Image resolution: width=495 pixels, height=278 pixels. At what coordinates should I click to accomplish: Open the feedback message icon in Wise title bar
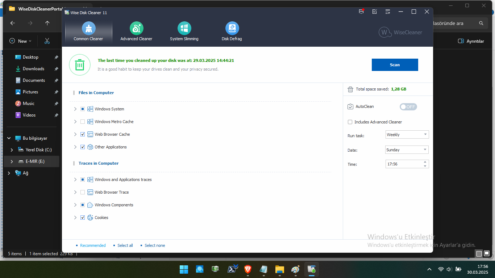361,12
